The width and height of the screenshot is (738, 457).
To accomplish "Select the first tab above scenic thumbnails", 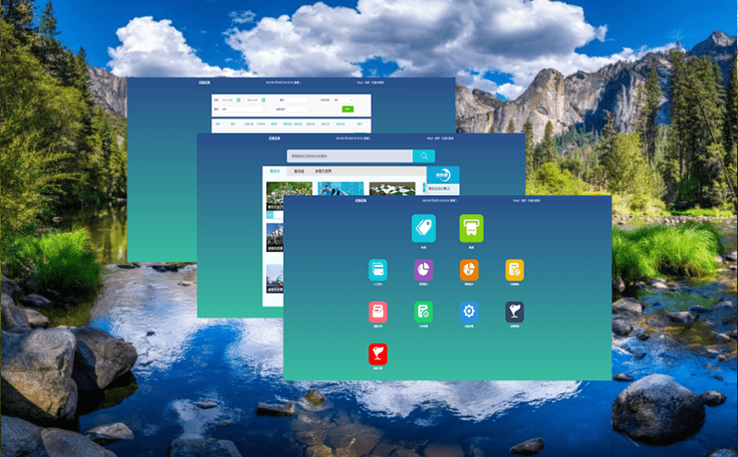I will click(x=274, y=171).
